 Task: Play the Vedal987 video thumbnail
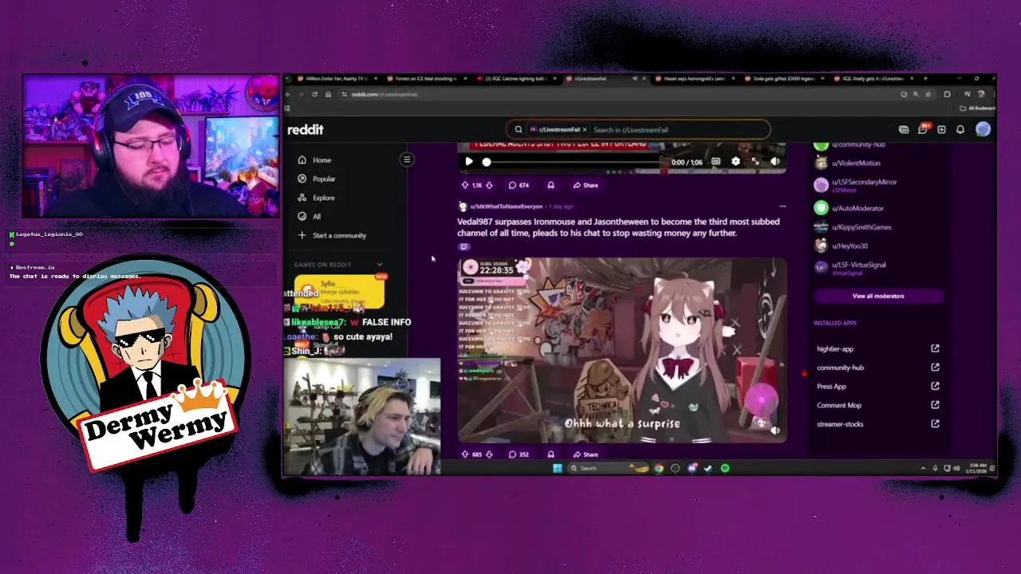click(x=622, y=350)
